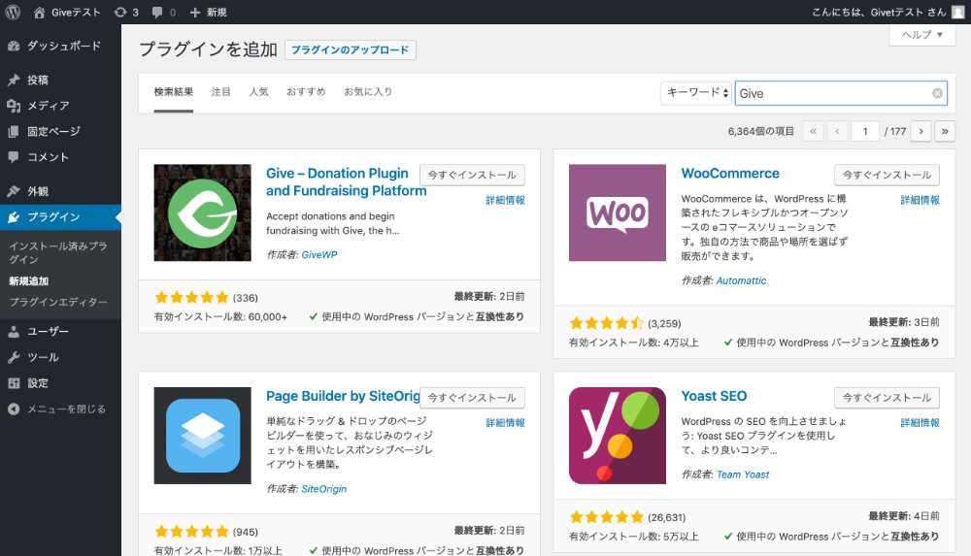Click the Give plugin logo thumbnail
This screenshot has height=556, width=971.
(x=203, y=213)
